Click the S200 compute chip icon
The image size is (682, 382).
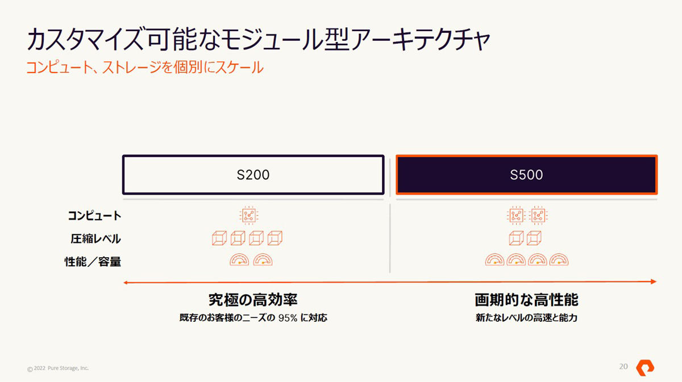click(x=248, y=215)
